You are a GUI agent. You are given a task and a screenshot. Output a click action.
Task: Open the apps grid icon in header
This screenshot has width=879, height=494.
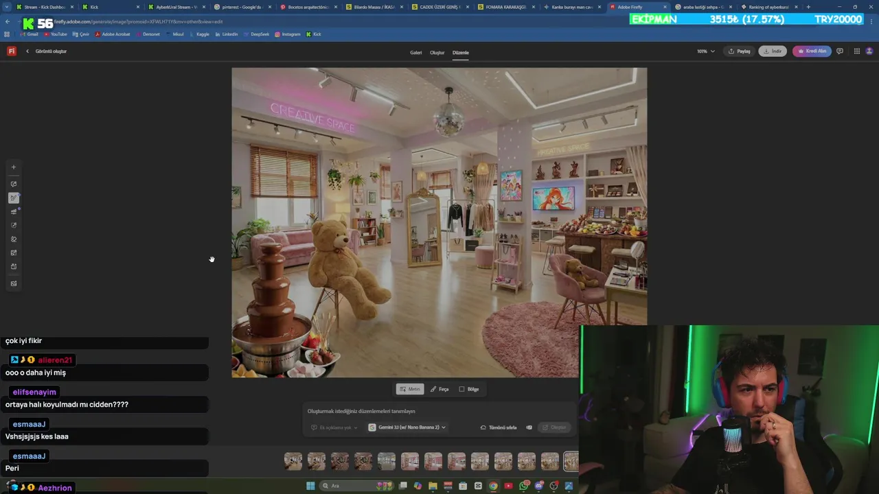point(856,51)
